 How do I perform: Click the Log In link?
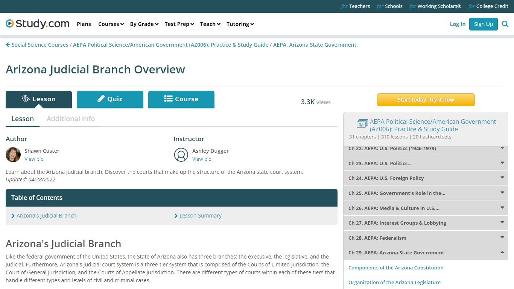point(458,24)
